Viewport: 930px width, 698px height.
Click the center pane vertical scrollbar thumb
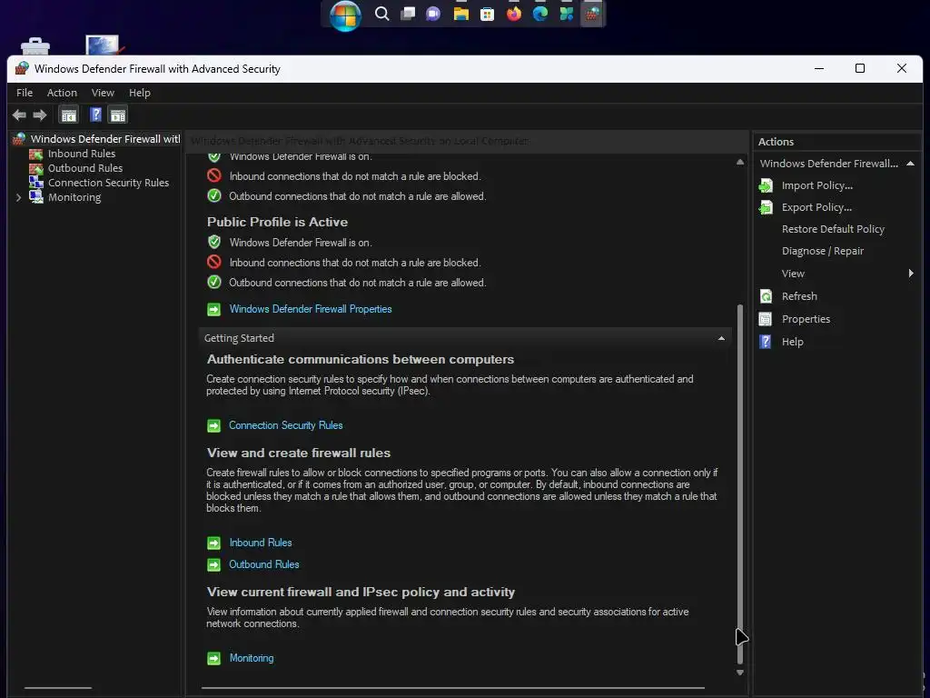(739, 484)
